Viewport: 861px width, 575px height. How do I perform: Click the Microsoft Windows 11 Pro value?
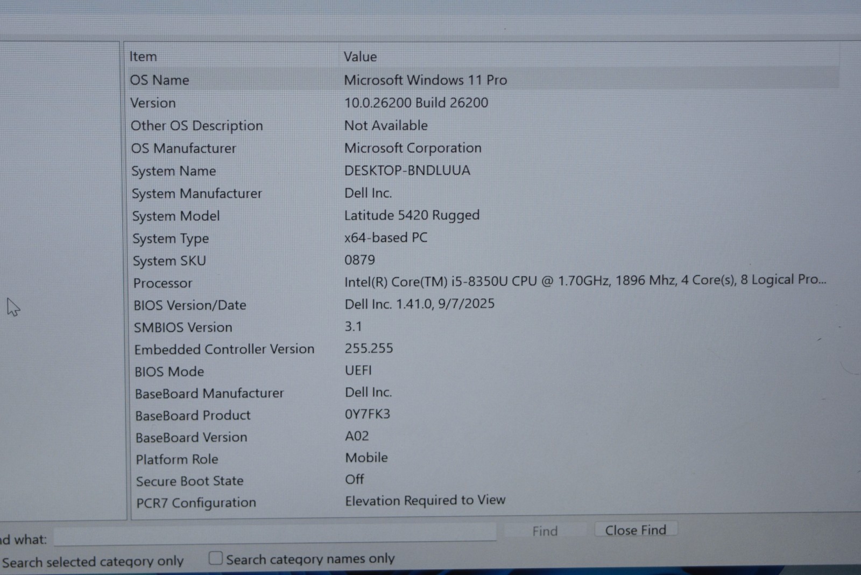coord(426,80)
